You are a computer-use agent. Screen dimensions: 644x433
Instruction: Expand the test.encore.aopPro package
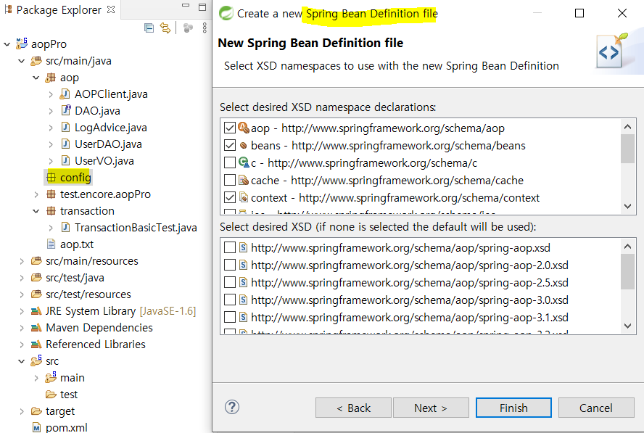coord(36,194)
